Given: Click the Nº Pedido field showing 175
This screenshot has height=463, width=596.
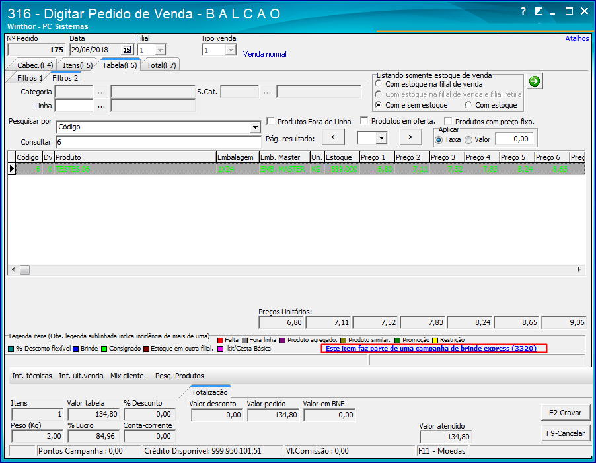Looking at the screenshot, I should coord(36,50).
